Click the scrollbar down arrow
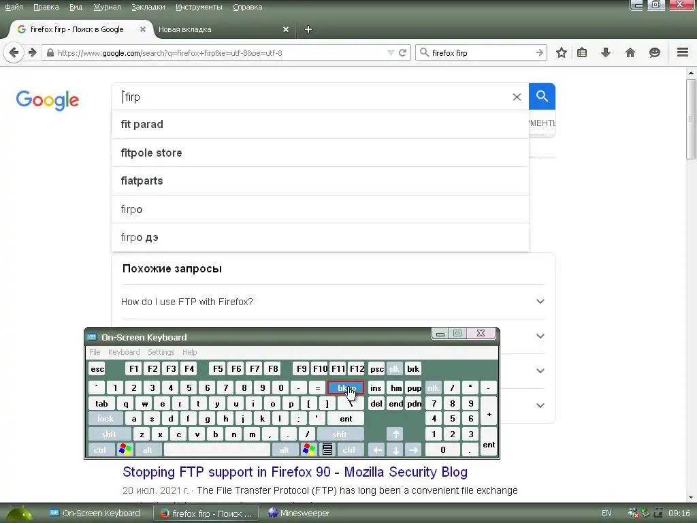The width and height of the screenshot is (697, 523). click(x=691, y=497)
